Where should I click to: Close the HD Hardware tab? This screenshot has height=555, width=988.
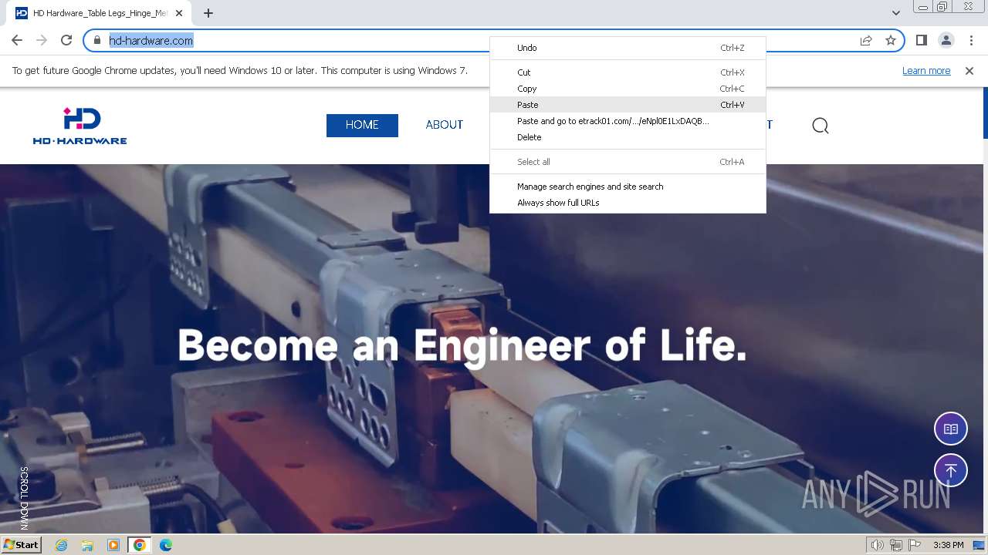point(179,13)
